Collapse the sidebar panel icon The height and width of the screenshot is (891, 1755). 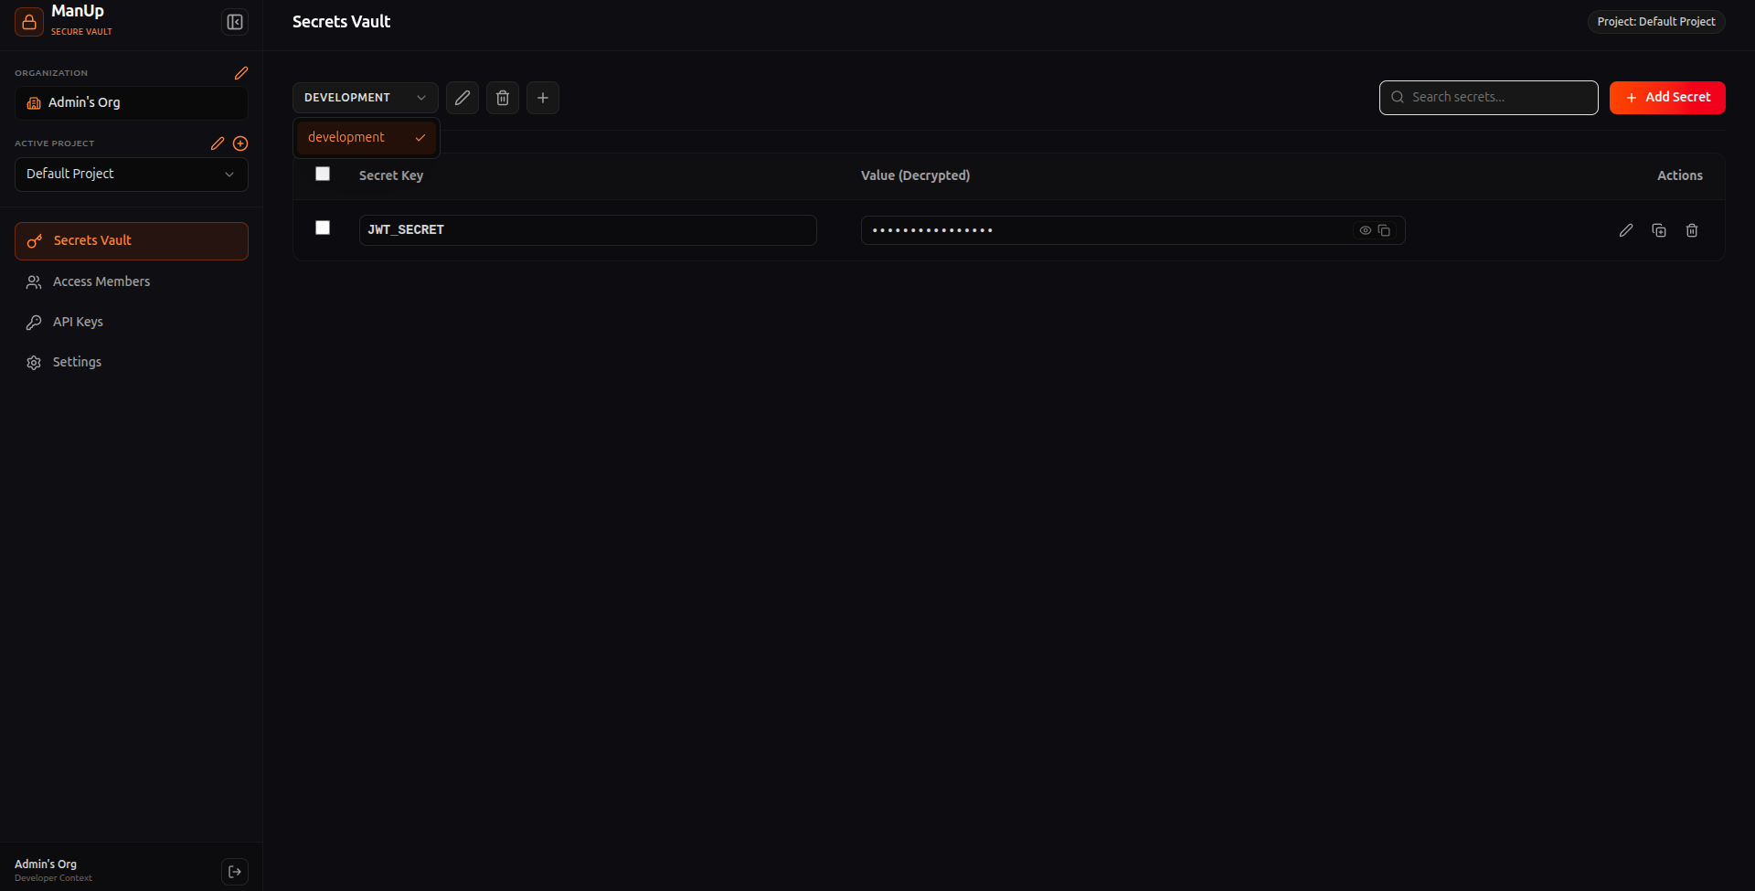235,22
